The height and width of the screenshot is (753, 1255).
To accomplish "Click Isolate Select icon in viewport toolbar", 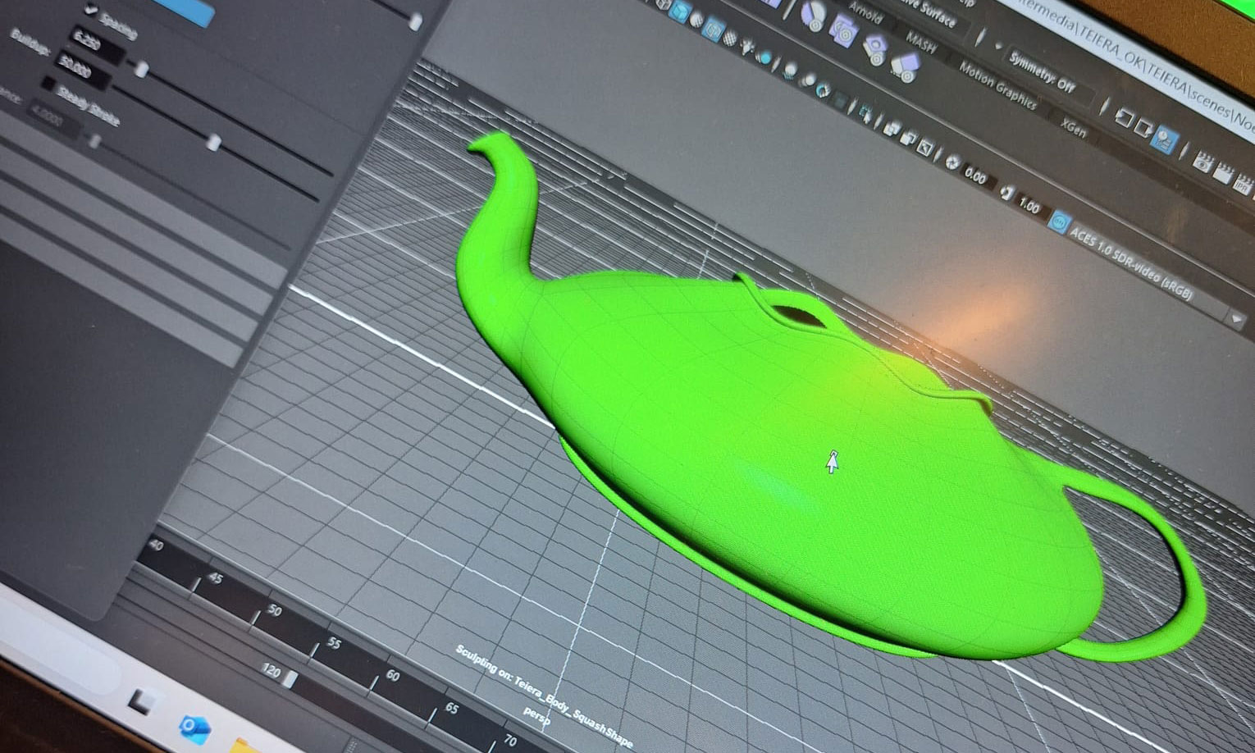I will tap(865, 112).
